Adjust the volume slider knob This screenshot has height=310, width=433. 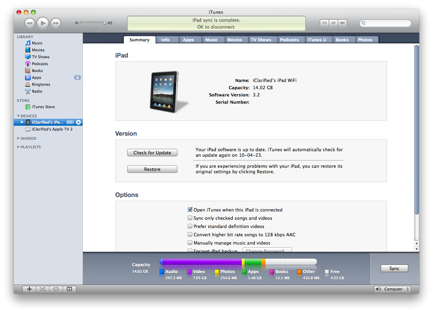[105, 23]
